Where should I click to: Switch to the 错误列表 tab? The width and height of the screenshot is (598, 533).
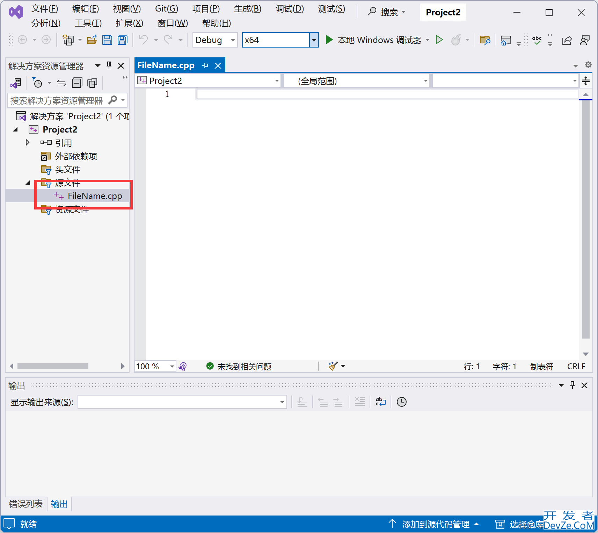[26, 504]
